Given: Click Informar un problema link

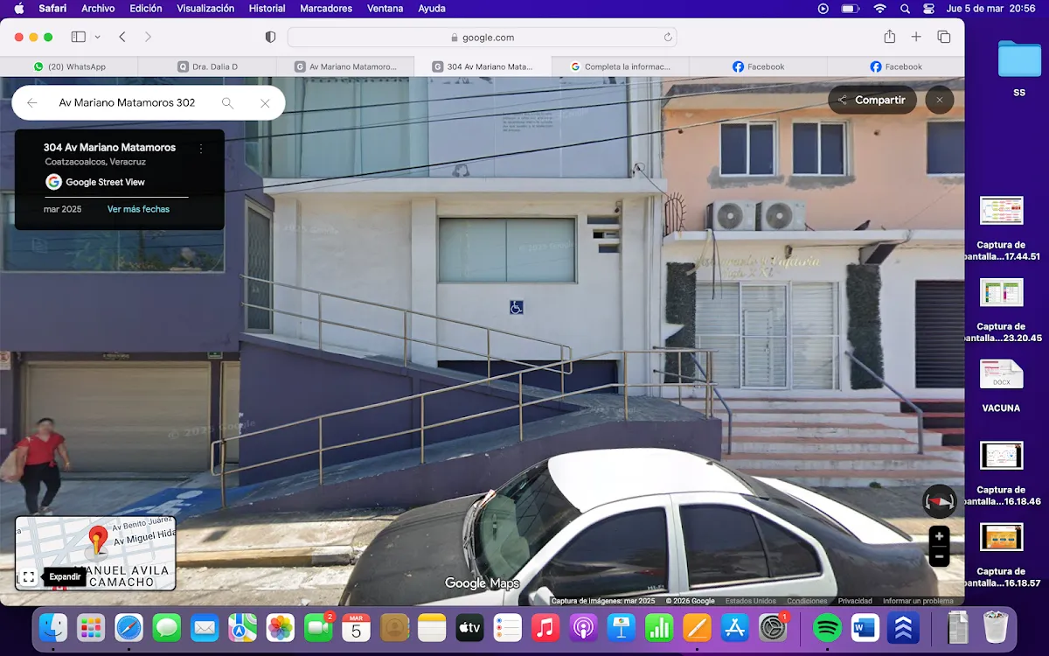Looking at the screenshot, I should [x=918, y=601].
